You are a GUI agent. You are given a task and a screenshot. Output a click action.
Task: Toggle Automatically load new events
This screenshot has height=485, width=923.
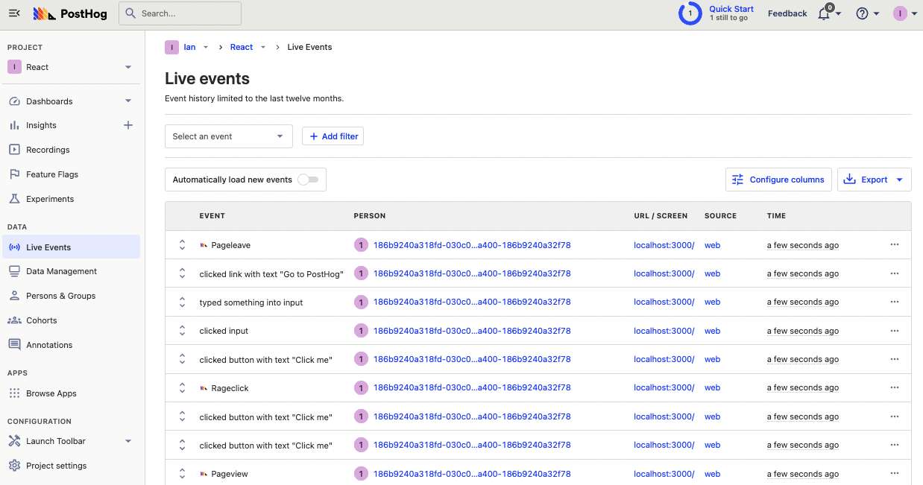click(x=307, y=180)
